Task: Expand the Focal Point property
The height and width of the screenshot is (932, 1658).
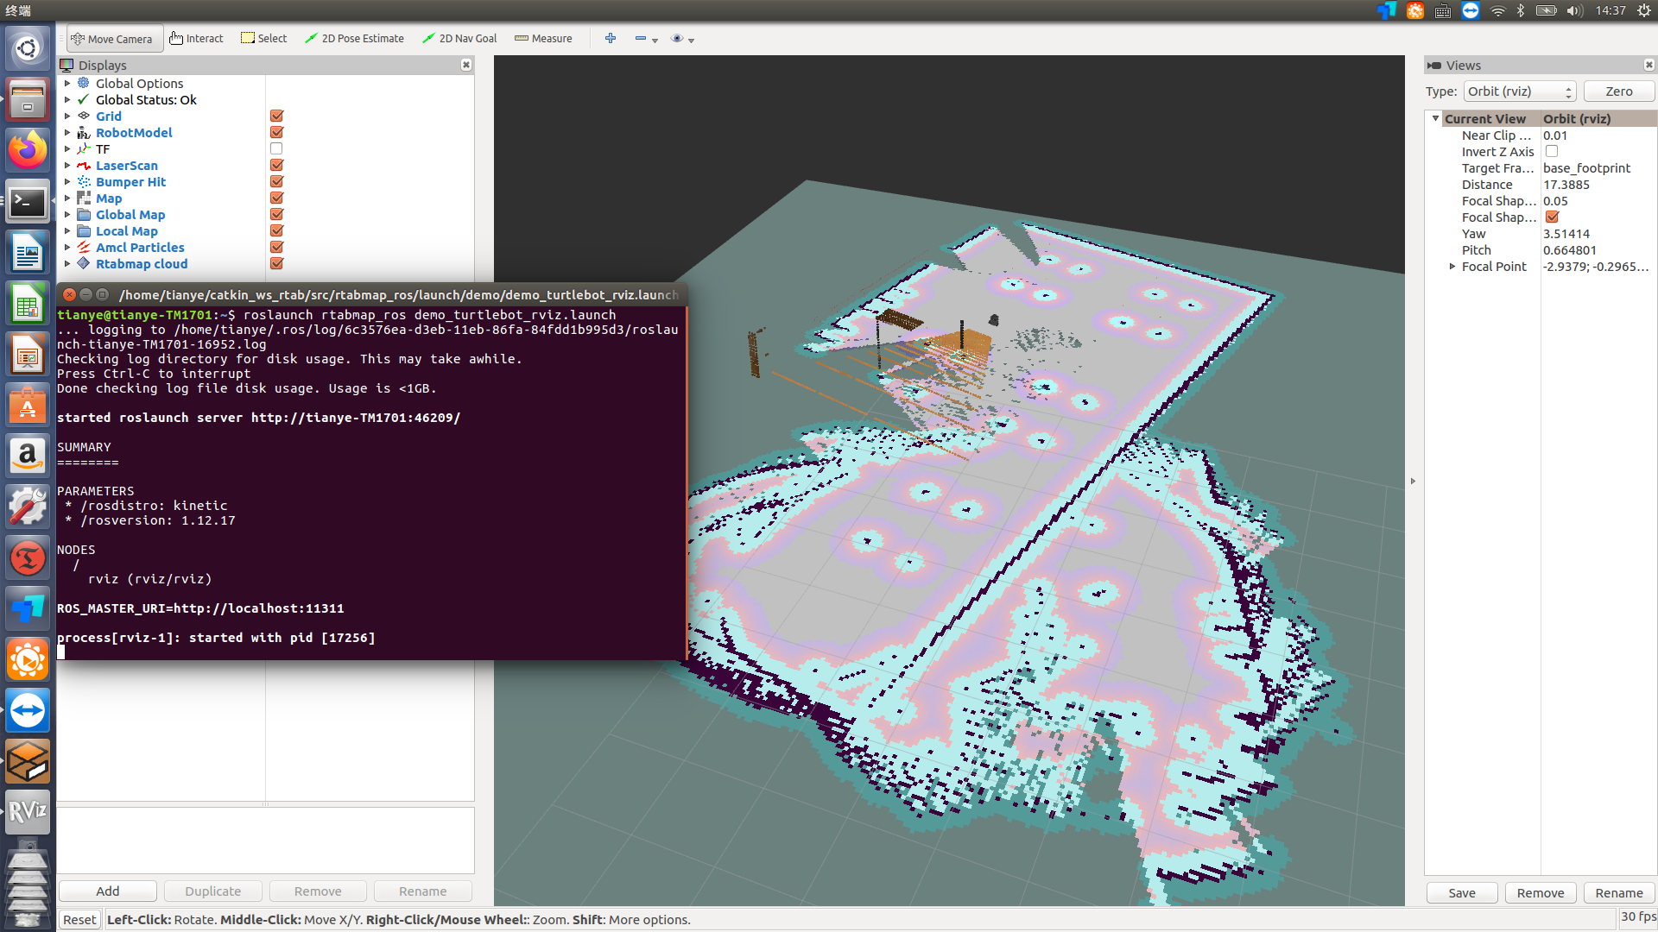Action: pos(1452,267)
